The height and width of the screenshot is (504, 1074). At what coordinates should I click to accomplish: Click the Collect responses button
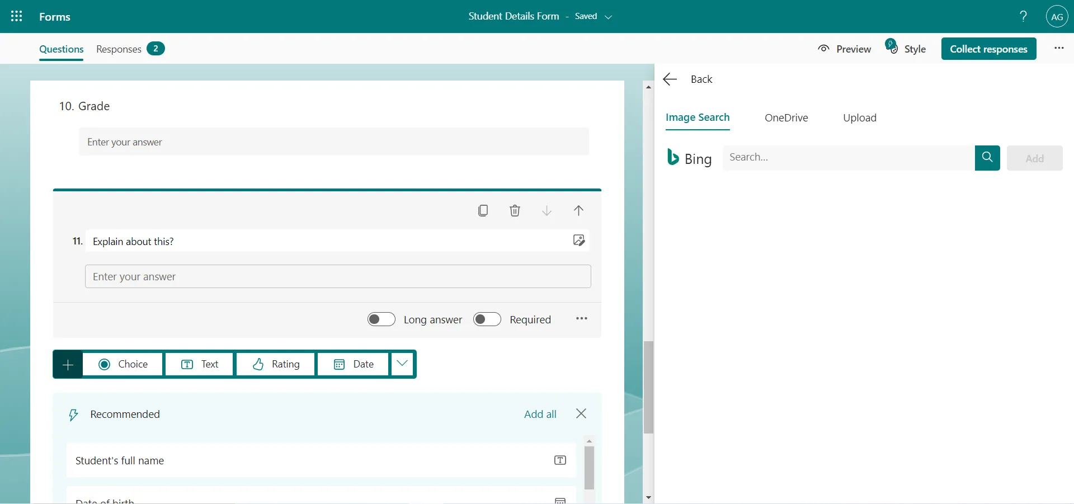[989, 49]
